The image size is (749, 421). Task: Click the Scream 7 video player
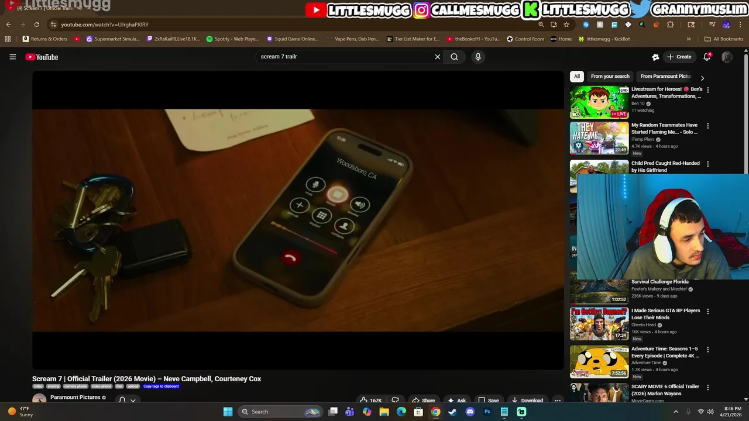[x=298, y=220]
